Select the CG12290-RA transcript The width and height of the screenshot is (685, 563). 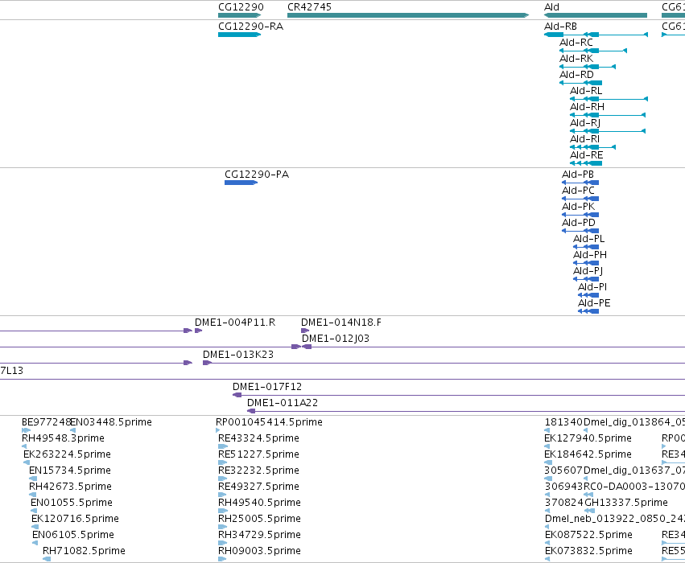239,35
